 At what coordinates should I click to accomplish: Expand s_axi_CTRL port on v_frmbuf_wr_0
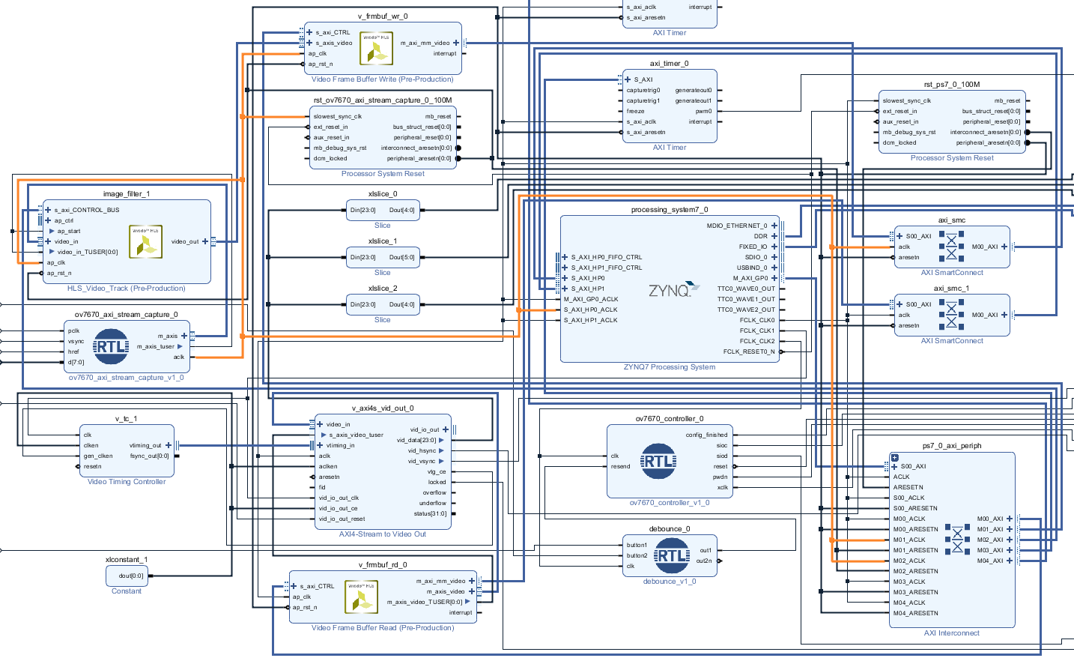point(309,32)
